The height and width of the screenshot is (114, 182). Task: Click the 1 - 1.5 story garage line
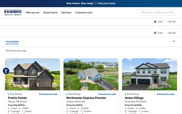[79, 111]
